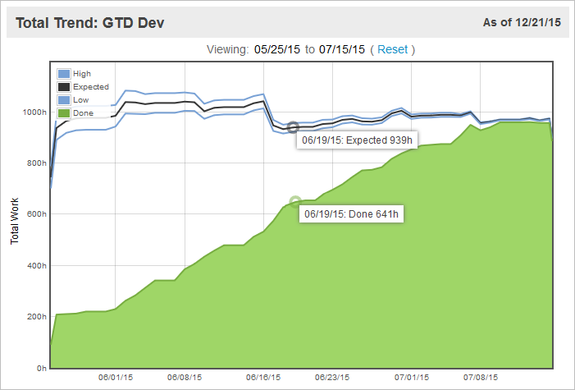Click the Done data point marker on 06/19/15
This screenshot has height=390, width=575.
point(295,201)
